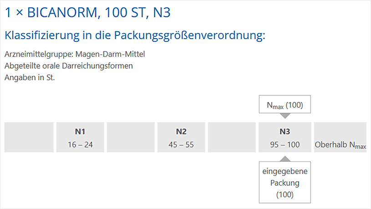Click the Abgeteilte orale Darreichungsformen text
The image size is (371, 209).
(x=69, y=65)
